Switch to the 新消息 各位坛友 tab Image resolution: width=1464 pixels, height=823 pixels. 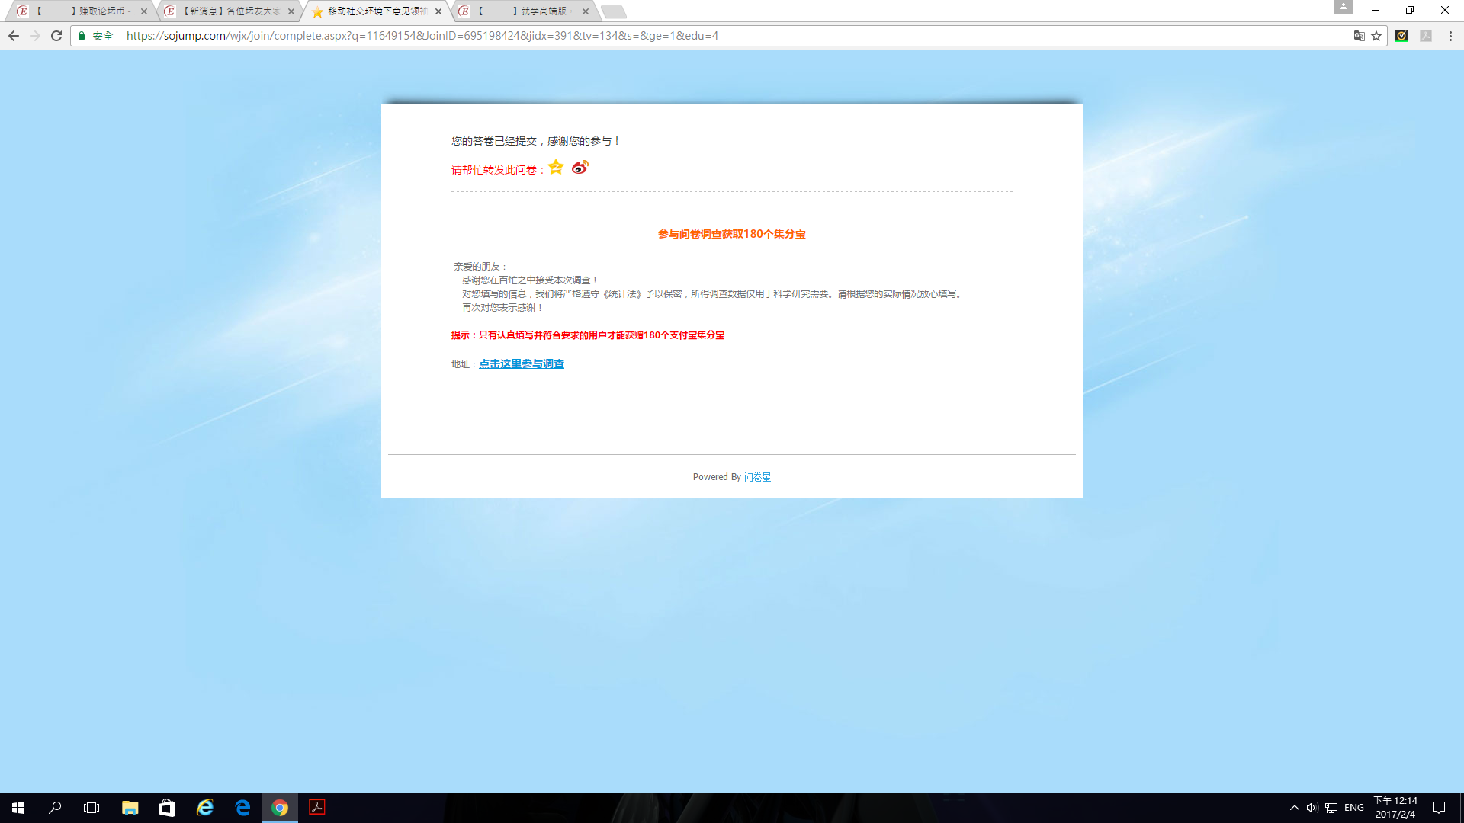tap(229, 11)
